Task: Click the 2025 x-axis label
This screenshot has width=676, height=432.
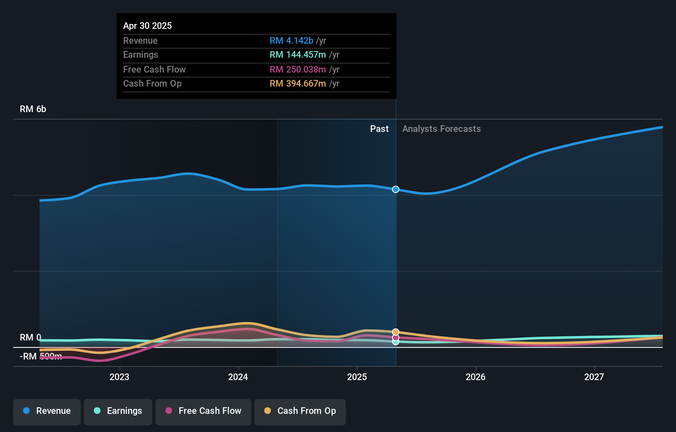Action: click(357, 377)
